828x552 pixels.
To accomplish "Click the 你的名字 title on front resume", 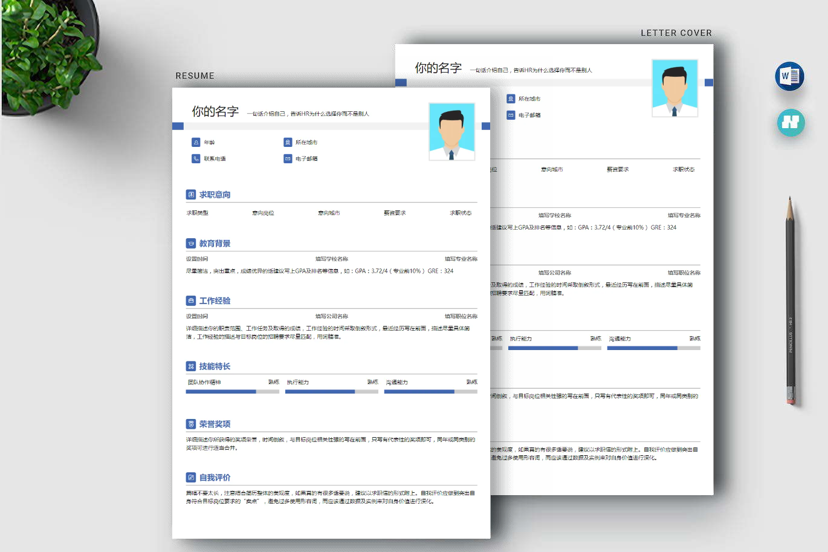I will (x=215, y=112).
